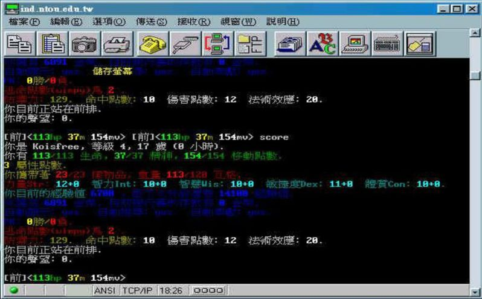Screen dimensions: 482x299
Task: Open the 說明(H) help menu
Action: tap(283, 22)
